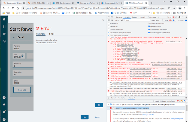The image size is (188, 122).
Task: Click the live expression eye icon
Action: pyautogui.click(x=122, y=20)
